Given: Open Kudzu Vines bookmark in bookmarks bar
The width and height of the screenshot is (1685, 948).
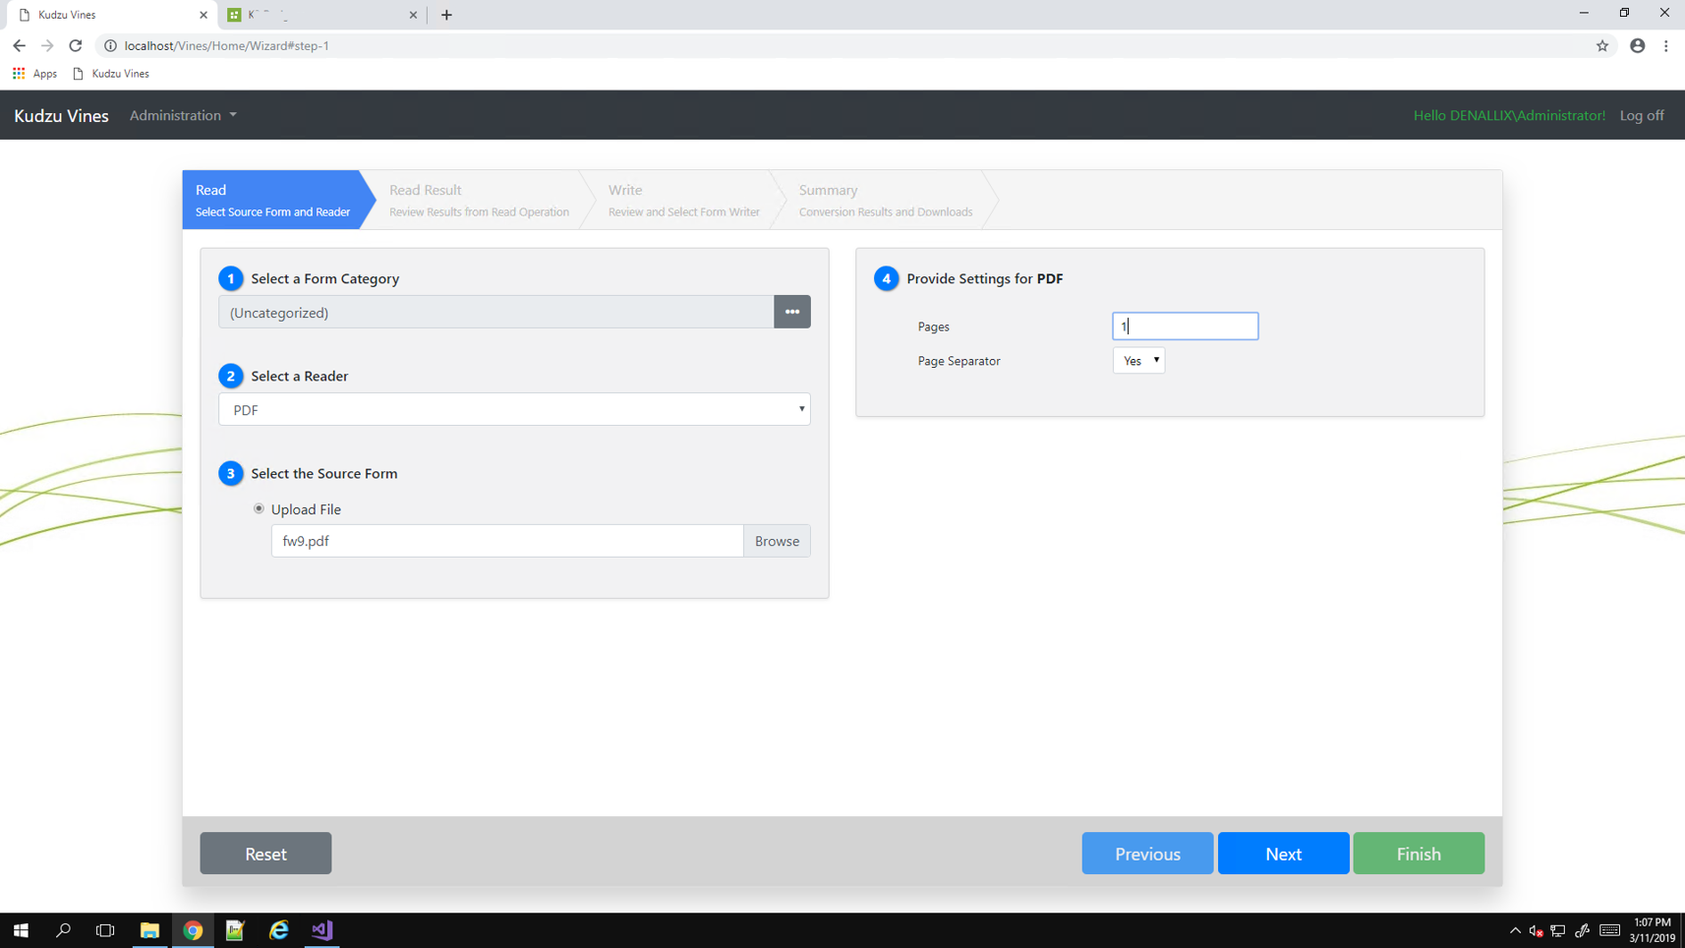Looking at the screenshot, I should click(x=111, y=74).
